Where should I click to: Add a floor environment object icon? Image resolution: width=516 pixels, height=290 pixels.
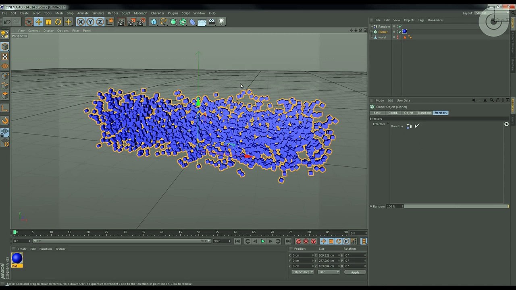(202, 22)
